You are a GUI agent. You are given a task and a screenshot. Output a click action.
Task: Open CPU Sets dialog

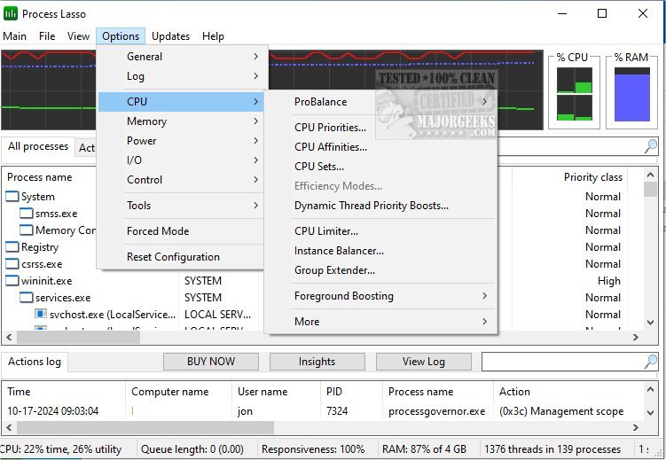[381, 167]
